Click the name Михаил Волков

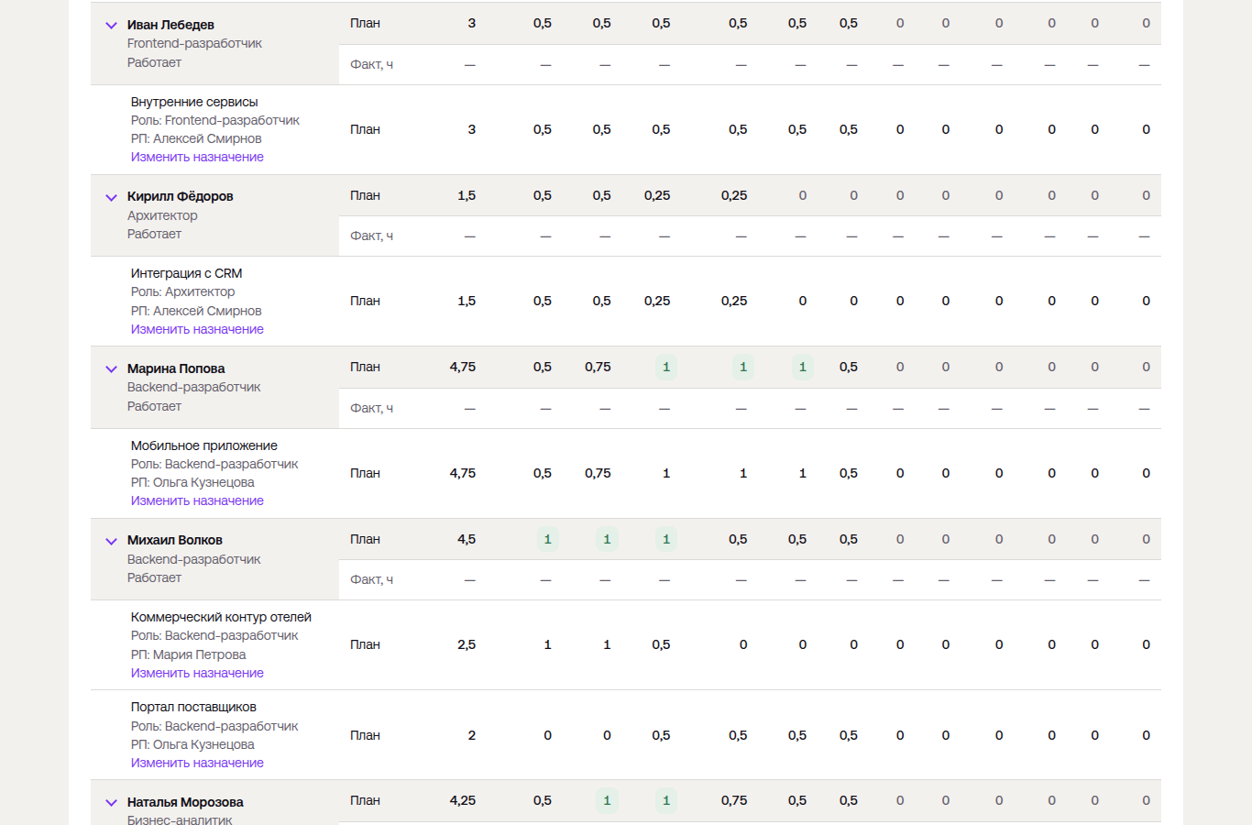tap(175, 540)
